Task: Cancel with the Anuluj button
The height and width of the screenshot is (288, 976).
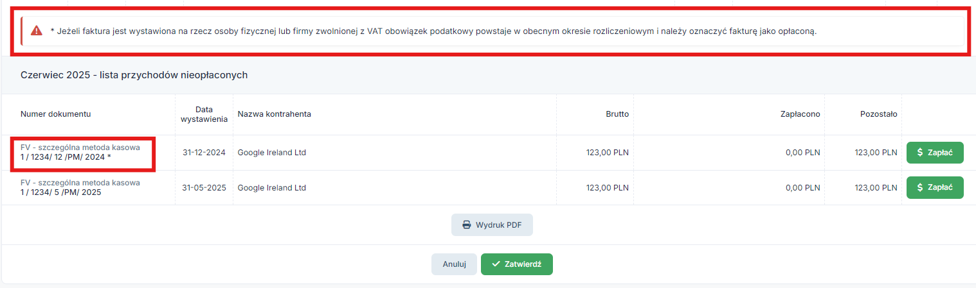Action: 454,264
